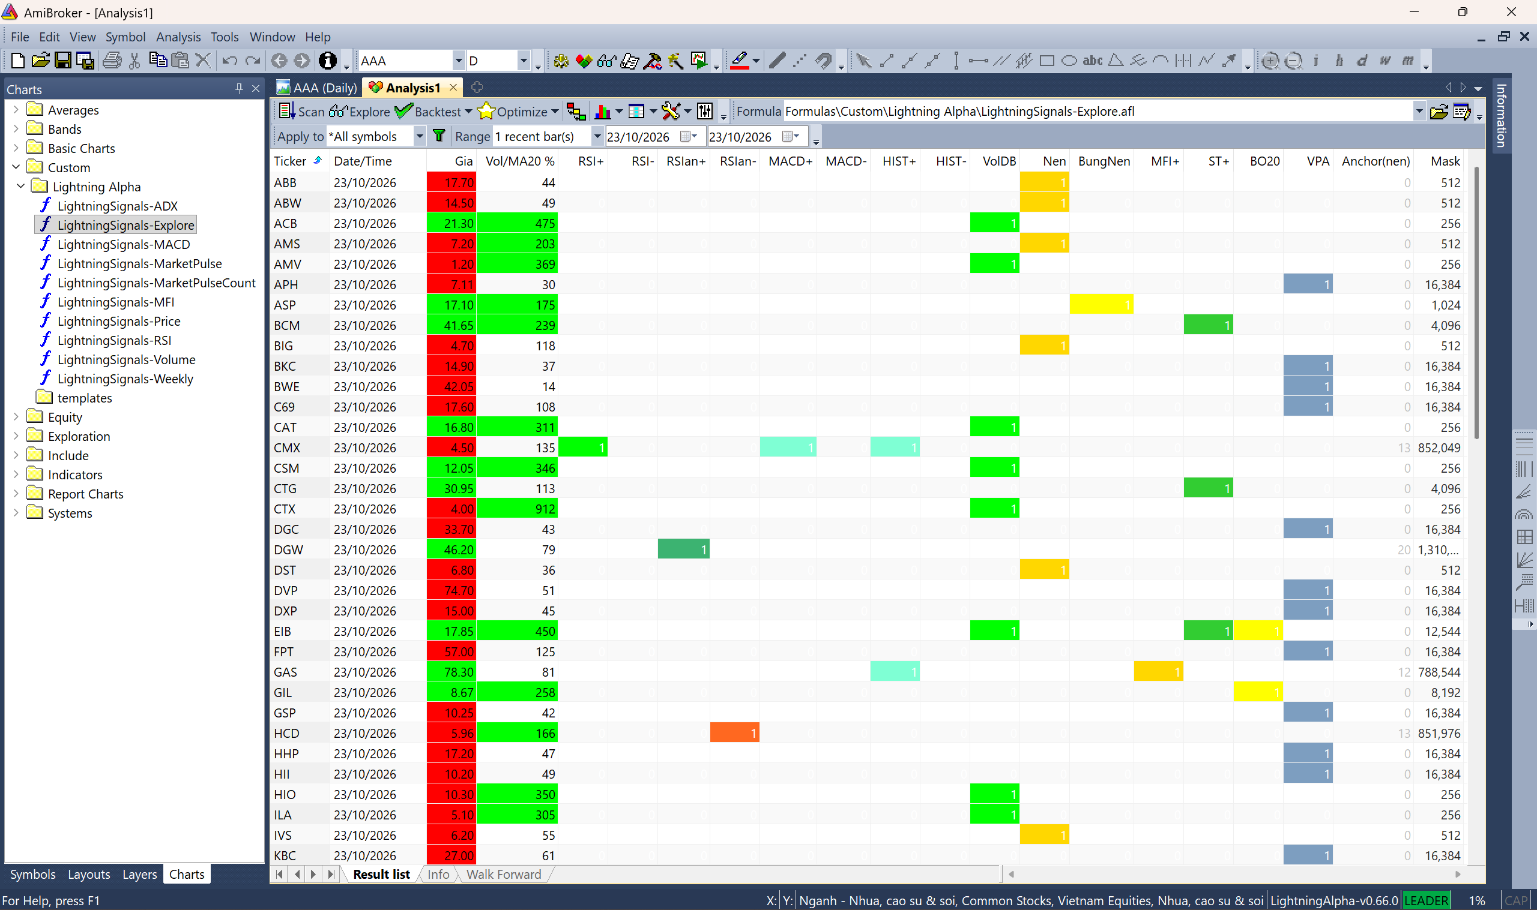This screenshot has height=910, width=1537.
Task: Select the ellipse drawing tool
Action: [x=1069, y=60]
